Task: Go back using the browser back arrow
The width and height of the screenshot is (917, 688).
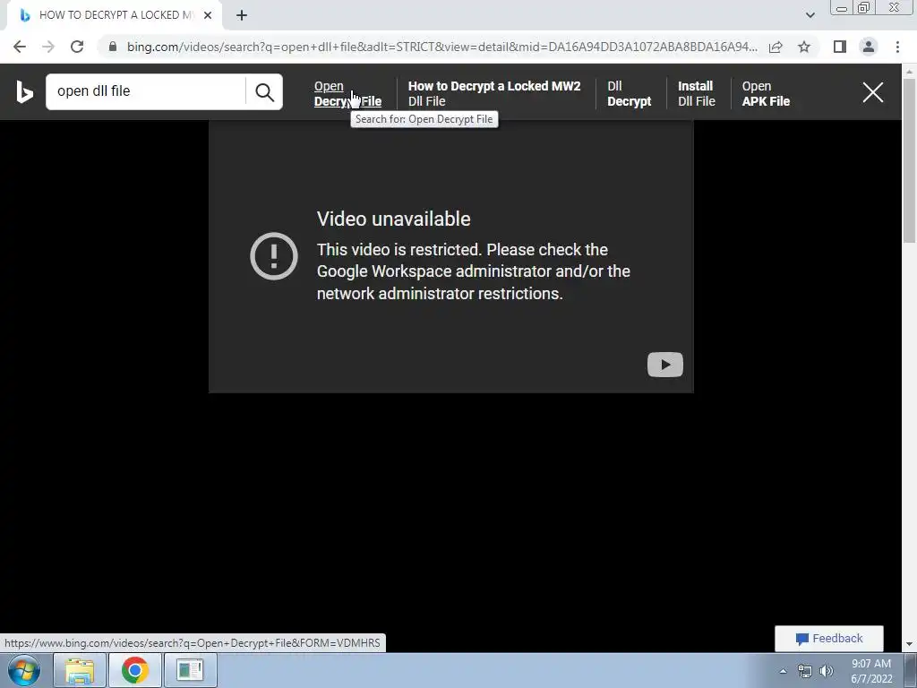Action: (x=20, y=47)
